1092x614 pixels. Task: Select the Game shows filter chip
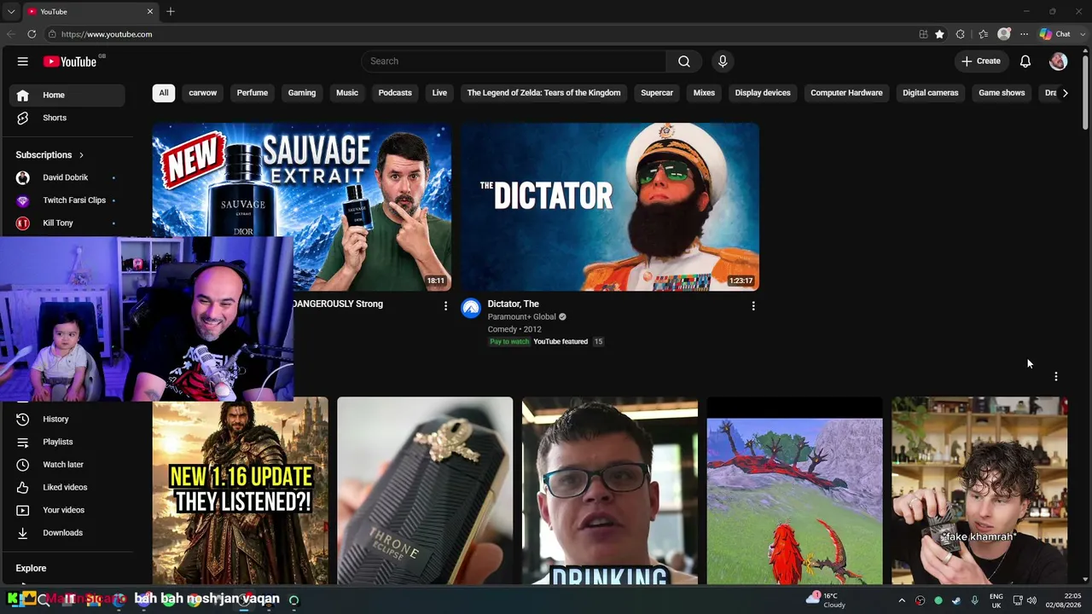pyautogui.click(x=1002, y=93)
